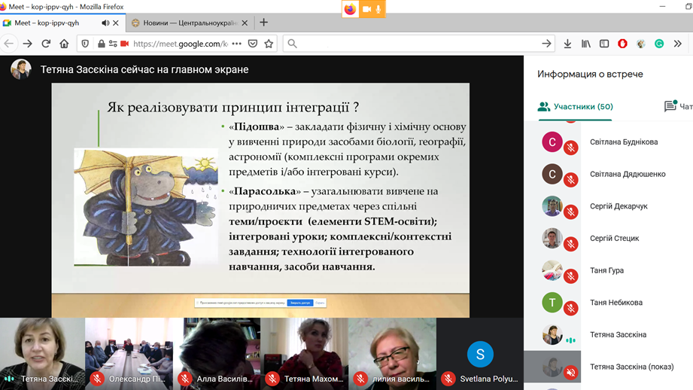Mute audio on the Meet tab
Viewport: 693px width, 390px height.
(105, 23)
